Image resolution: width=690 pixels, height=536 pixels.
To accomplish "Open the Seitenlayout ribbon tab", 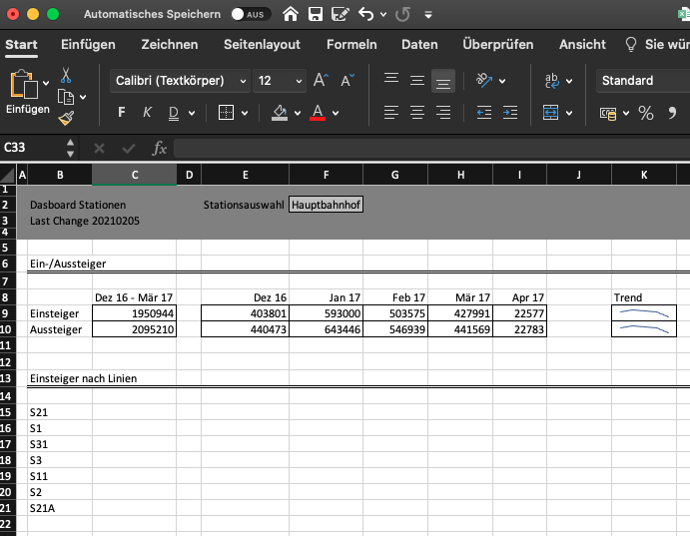I will point(262,45).
